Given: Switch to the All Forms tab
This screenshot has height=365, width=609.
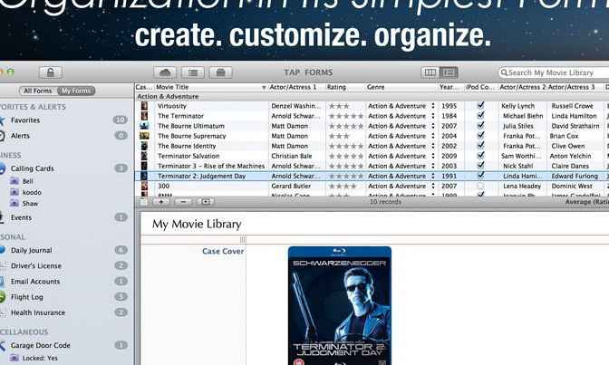Looking at the screenshot, I should pyautogui.click(x=38, y=91).
